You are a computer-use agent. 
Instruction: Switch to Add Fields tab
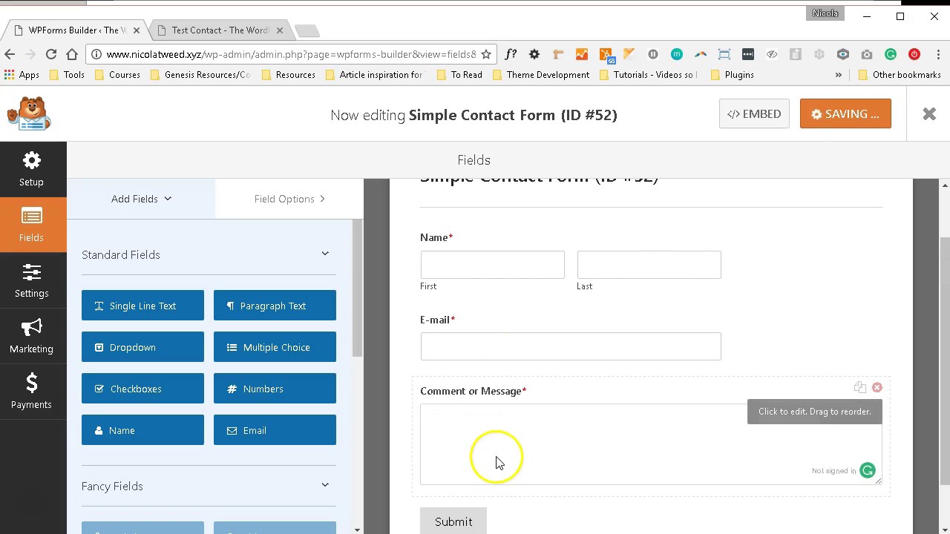point(141,199)
